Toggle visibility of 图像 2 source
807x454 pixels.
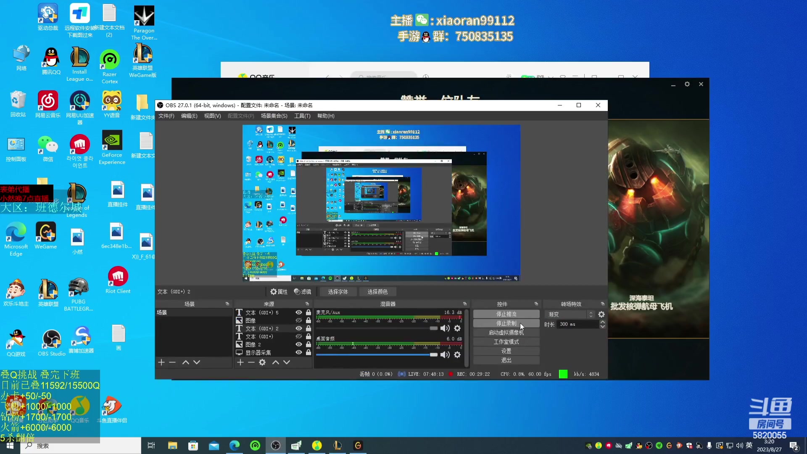pyautogui.click(x=299, y=344)
